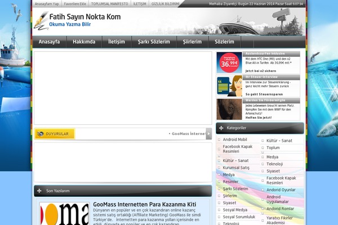Click the megaphone icon in DUYURULAR
Viewport: 338px width, 225px height.
(x=41, y=134)
